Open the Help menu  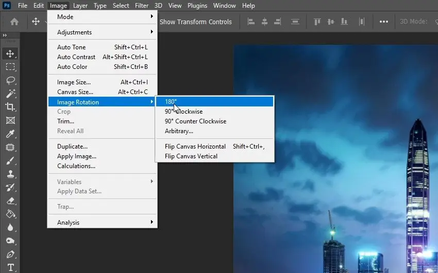click(248, 6)
